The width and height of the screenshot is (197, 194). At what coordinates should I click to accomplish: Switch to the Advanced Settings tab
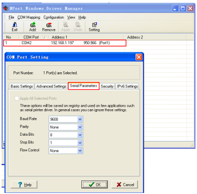point(51,86)
